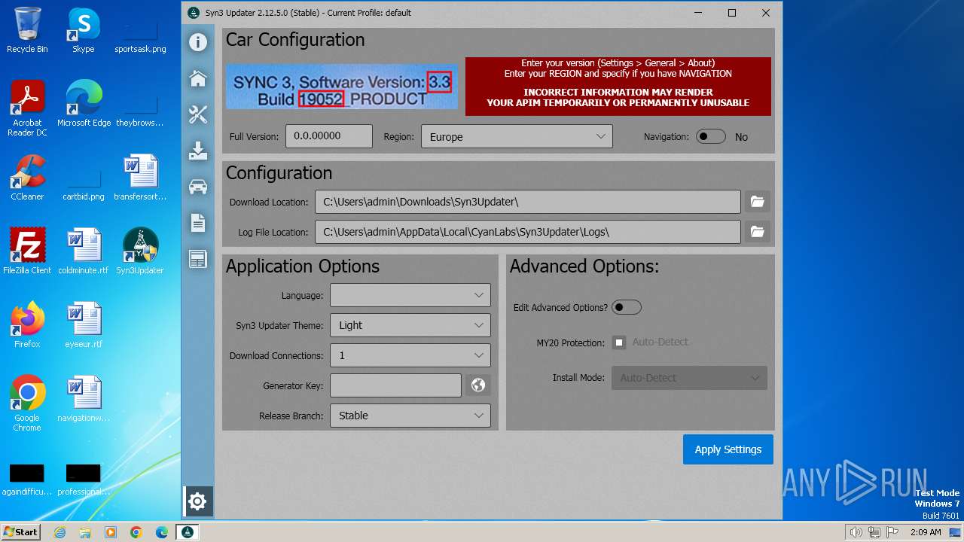Toggle Edit Advanced Options switch
964x542 pixels.
(x=626, y=307)
